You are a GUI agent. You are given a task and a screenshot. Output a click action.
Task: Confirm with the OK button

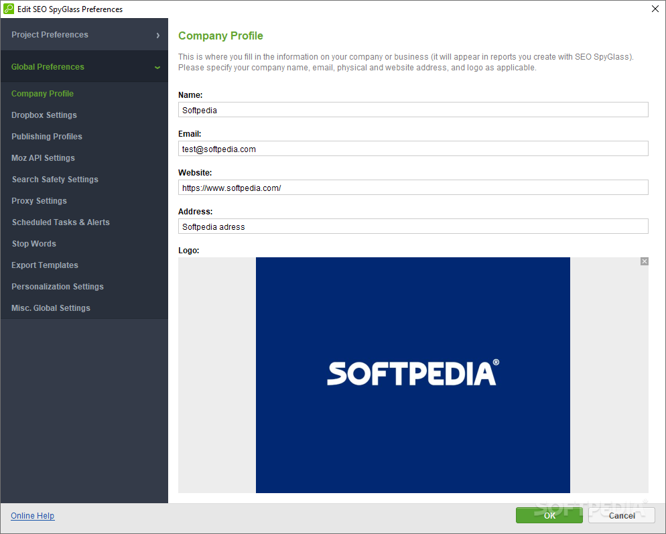(549, 515)
